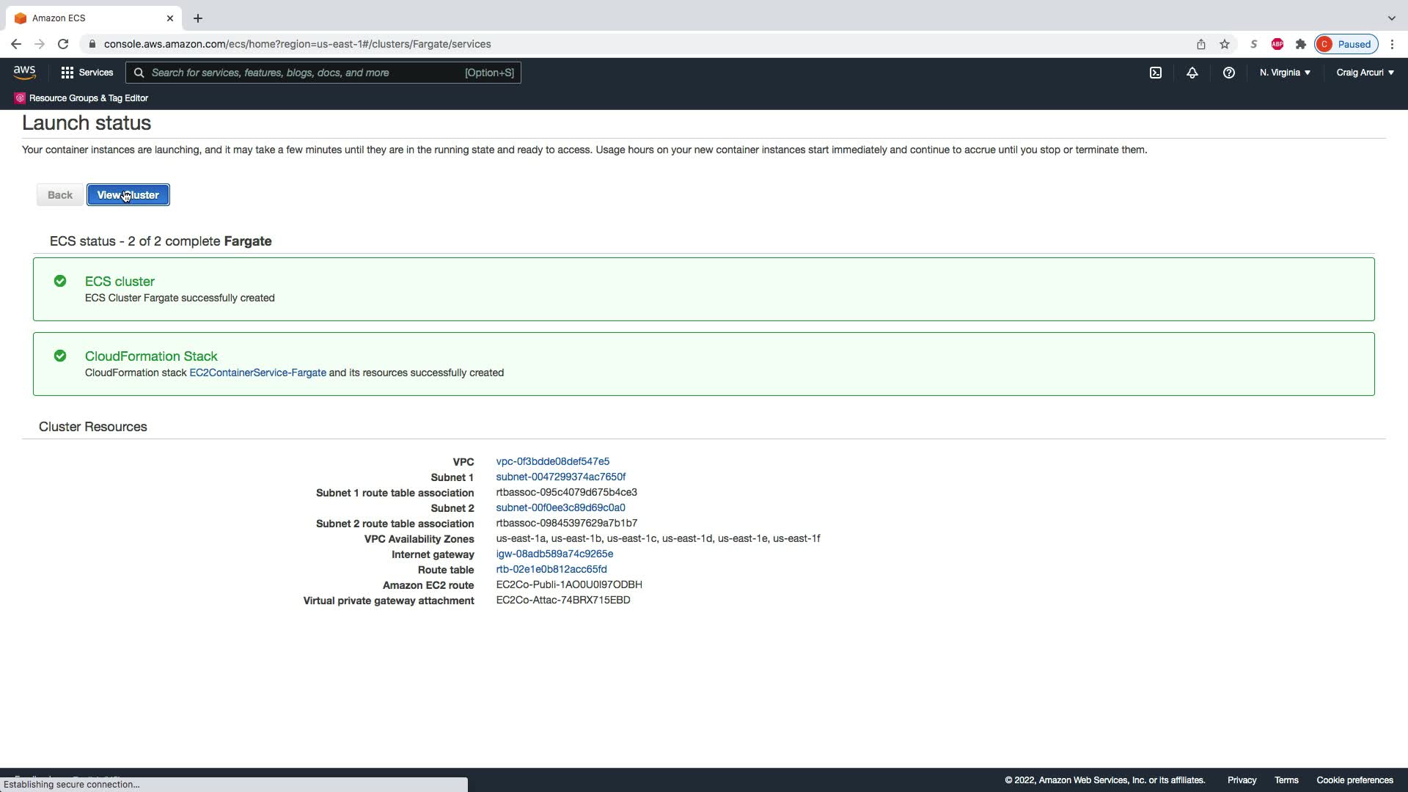The height and width of the screenshot is (792, 1408).
Task: Open the EC2ContainerService-Fargate stack link
Action: click(x=257, y=373)
